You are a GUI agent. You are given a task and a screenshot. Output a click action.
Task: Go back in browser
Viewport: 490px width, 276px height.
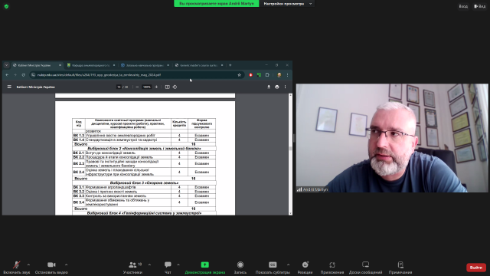7,75
